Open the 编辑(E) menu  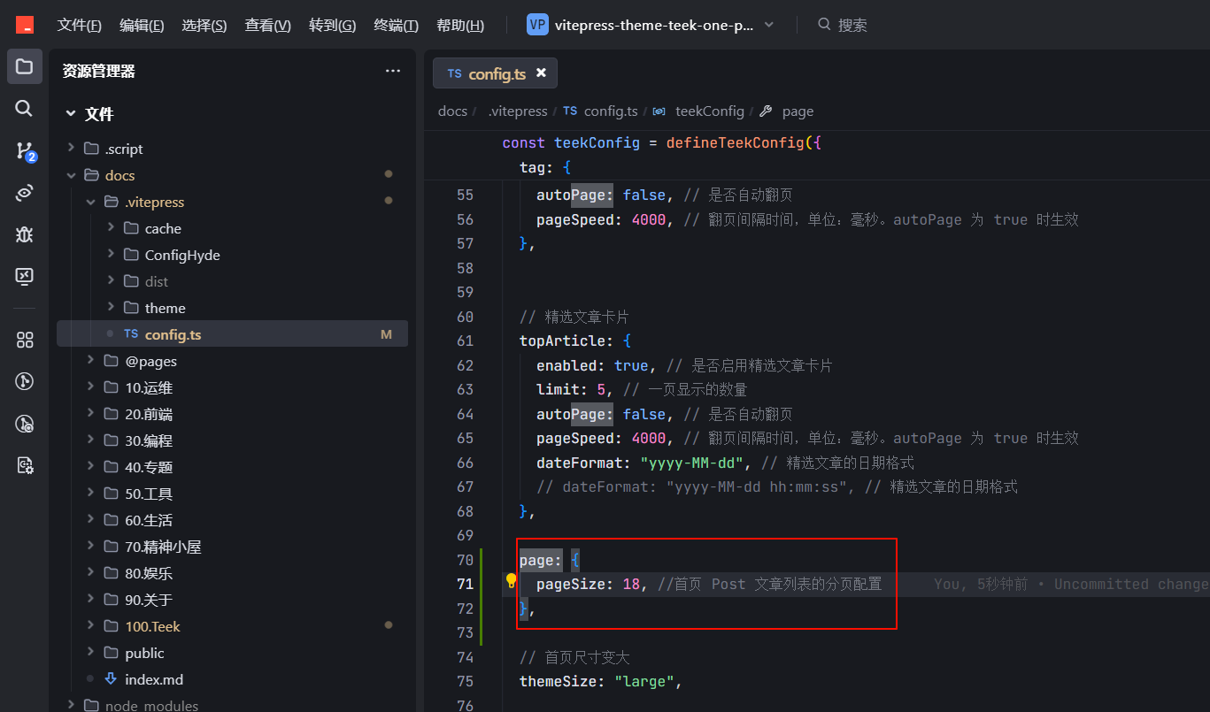pos(143,26)
